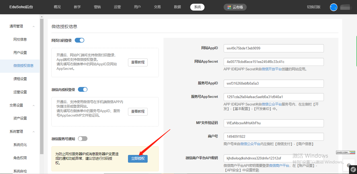Click the sidebar scroll-up arrow
The width and height of the screenshot is (357, 174).
[42, 17]
